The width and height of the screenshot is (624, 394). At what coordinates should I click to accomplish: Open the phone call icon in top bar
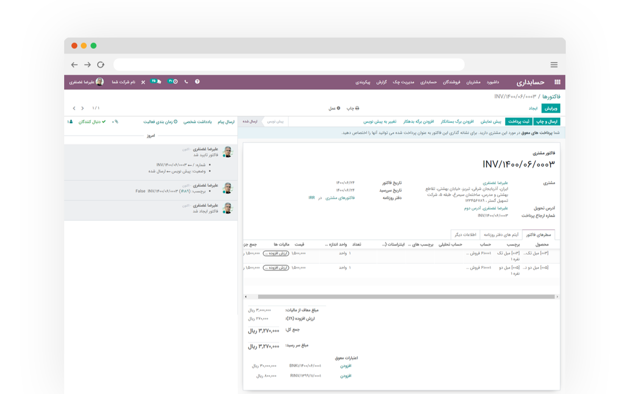click(x=186, y=82)
